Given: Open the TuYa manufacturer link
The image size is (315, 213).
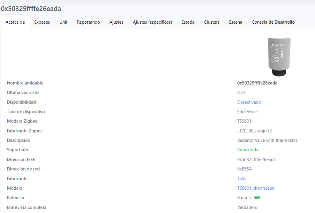Looking at the screenshot, I should pos(242,179).
